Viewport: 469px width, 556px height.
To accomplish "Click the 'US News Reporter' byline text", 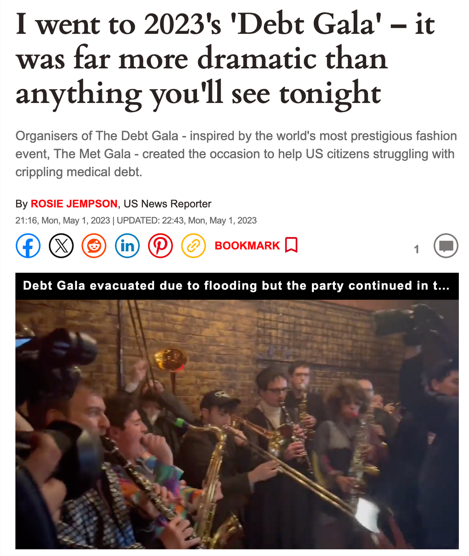I will 167,204.
